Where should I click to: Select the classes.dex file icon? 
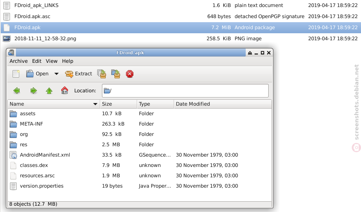13,165
